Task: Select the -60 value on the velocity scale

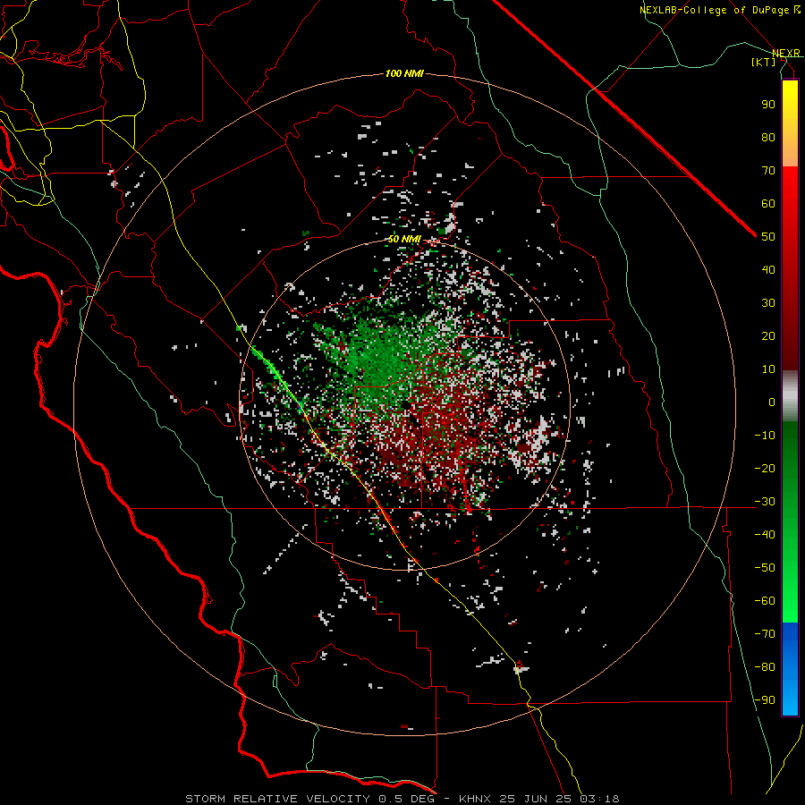Action: (x=765, y=601)
